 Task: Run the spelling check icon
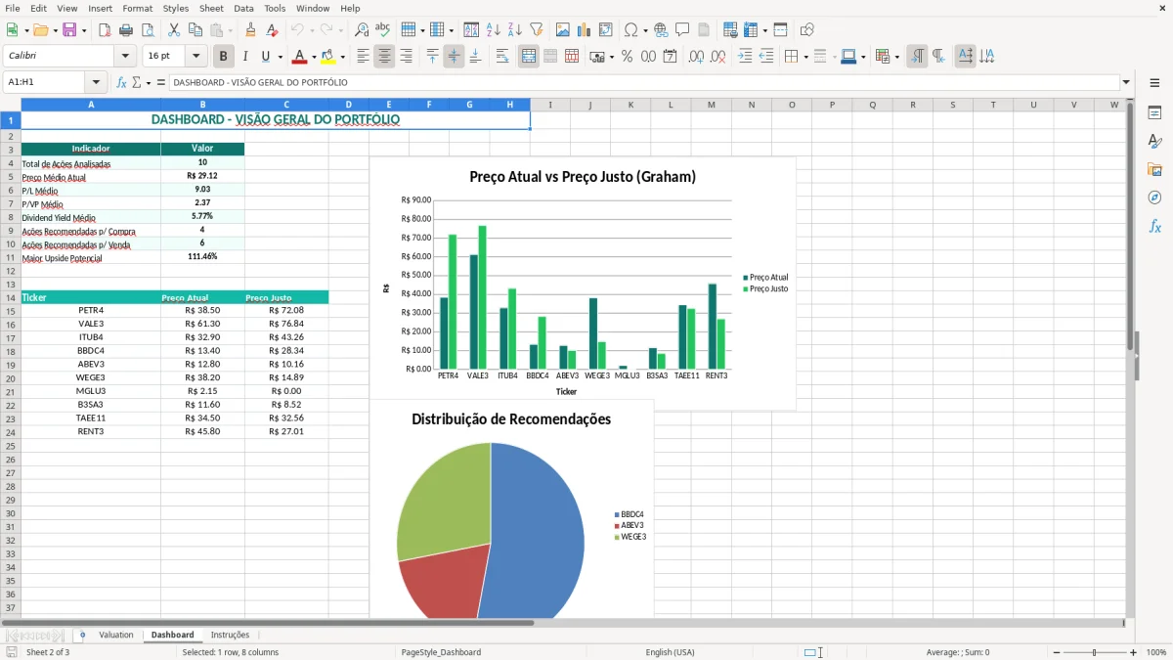click(x=382, y=30)
